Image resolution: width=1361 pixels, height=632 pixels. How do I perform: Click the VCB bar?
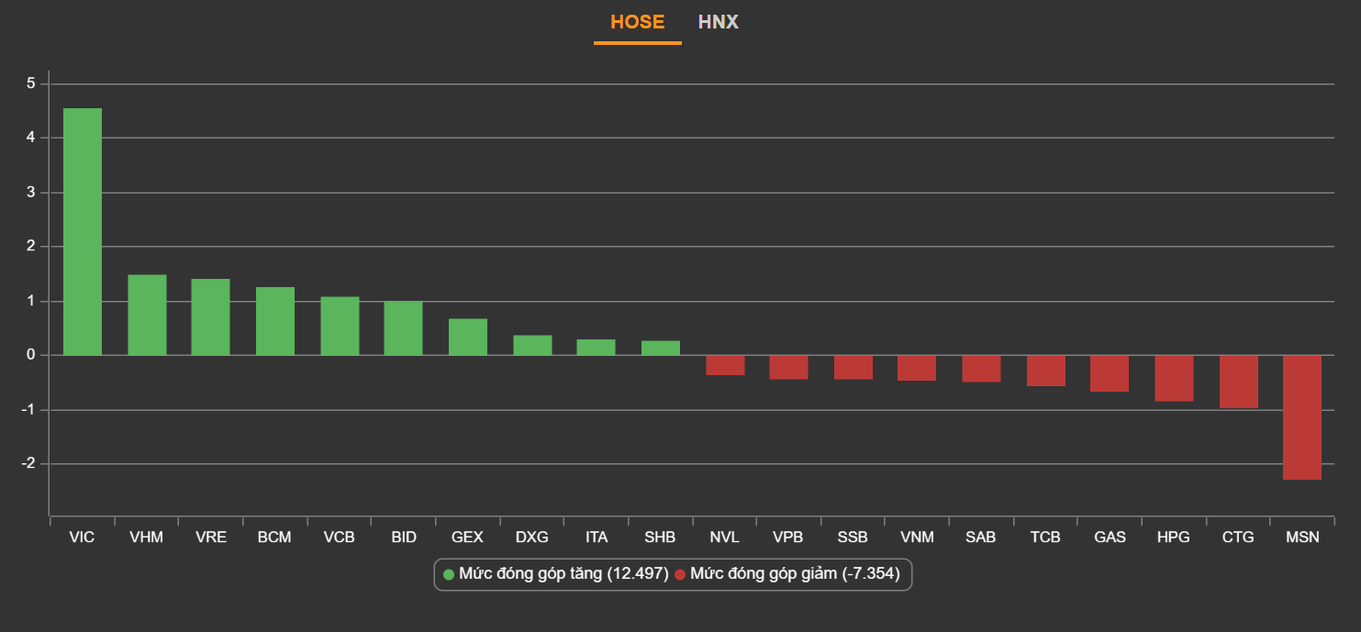coord(340,326)
